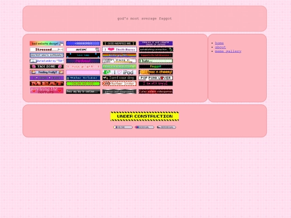This screenshot has height=218, width=291.
Task: Click the 'establishing connection..' blinkie
Action: [156, 50]
